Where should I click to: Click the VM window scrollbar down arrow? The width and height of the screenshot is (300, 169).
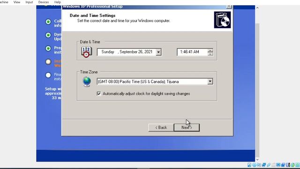(257, 159)
